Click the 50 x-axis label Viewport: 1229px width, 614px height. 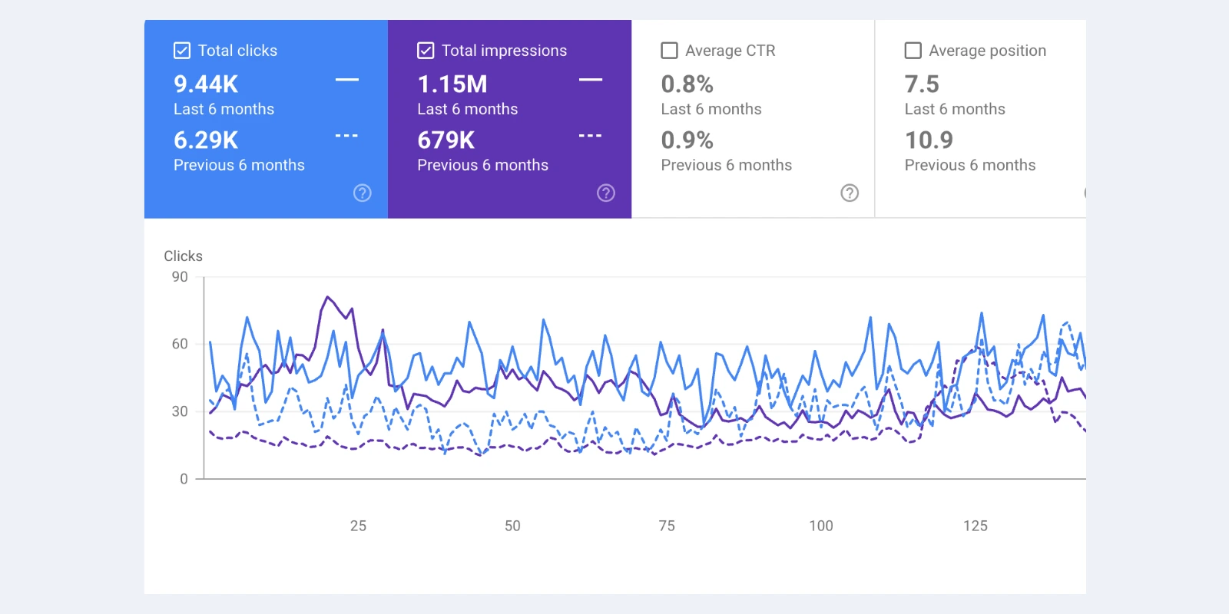click(x=512, y=526)
